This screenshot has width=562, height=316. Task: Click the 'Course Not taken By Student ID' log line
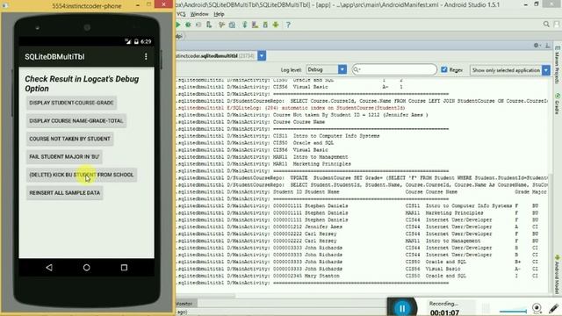coord(302,115)
